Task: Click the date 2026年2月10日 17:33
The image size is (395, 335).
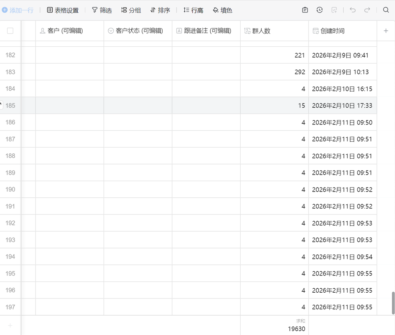Action: click(x=342, y=106)
